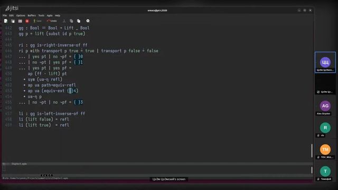Click text 'li (lift true) = refl'
338x190 pixels.
click(x=44, y=125)
